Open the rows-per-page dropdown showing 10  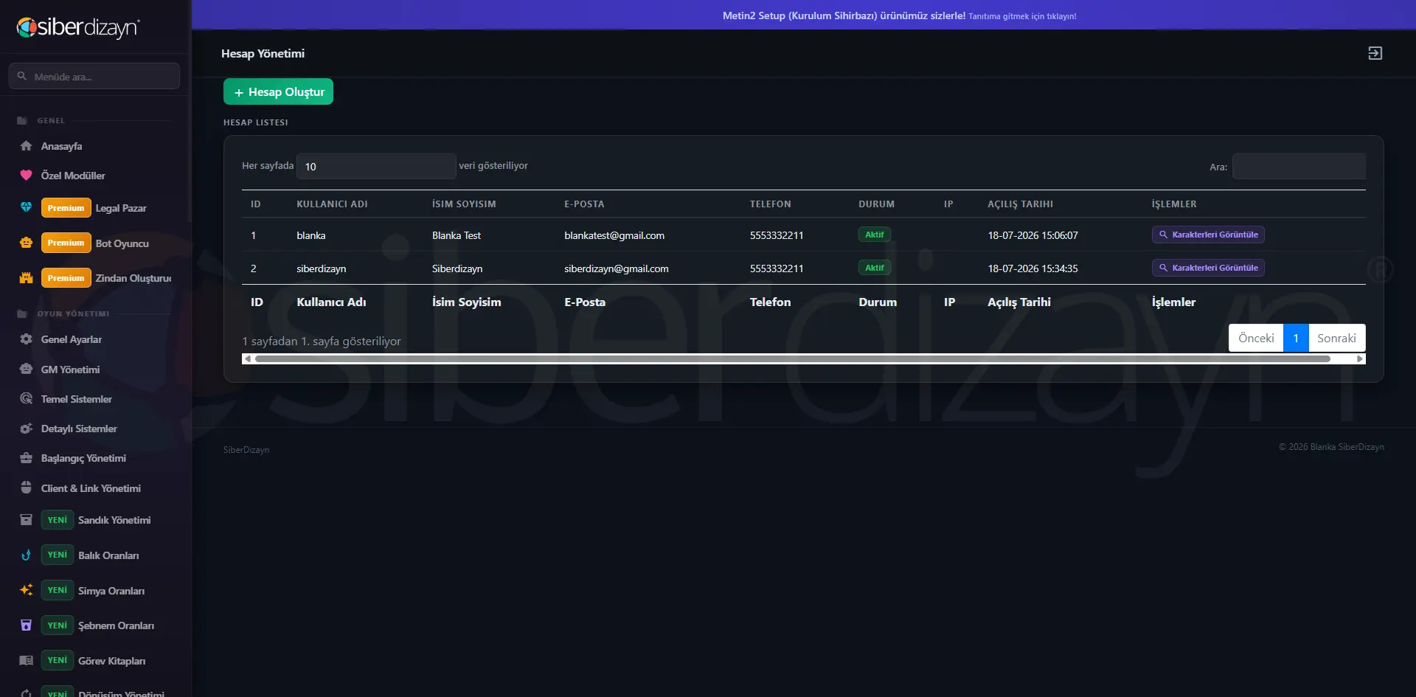[x=376, y=166]
